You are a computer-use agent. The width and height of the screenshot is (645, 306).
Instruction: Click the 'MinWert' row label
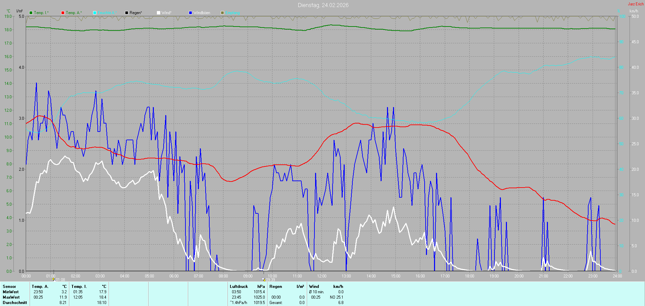pos(11,292)
